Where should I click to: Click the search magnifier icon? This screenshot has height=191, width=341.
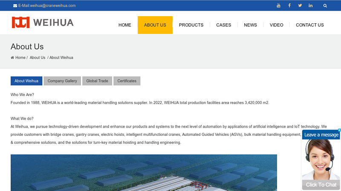[325, 6]
